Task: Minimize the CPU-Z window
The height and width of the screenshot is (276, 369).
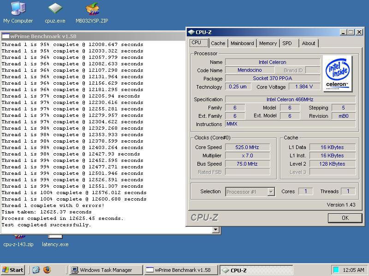Action: [343, 32]
